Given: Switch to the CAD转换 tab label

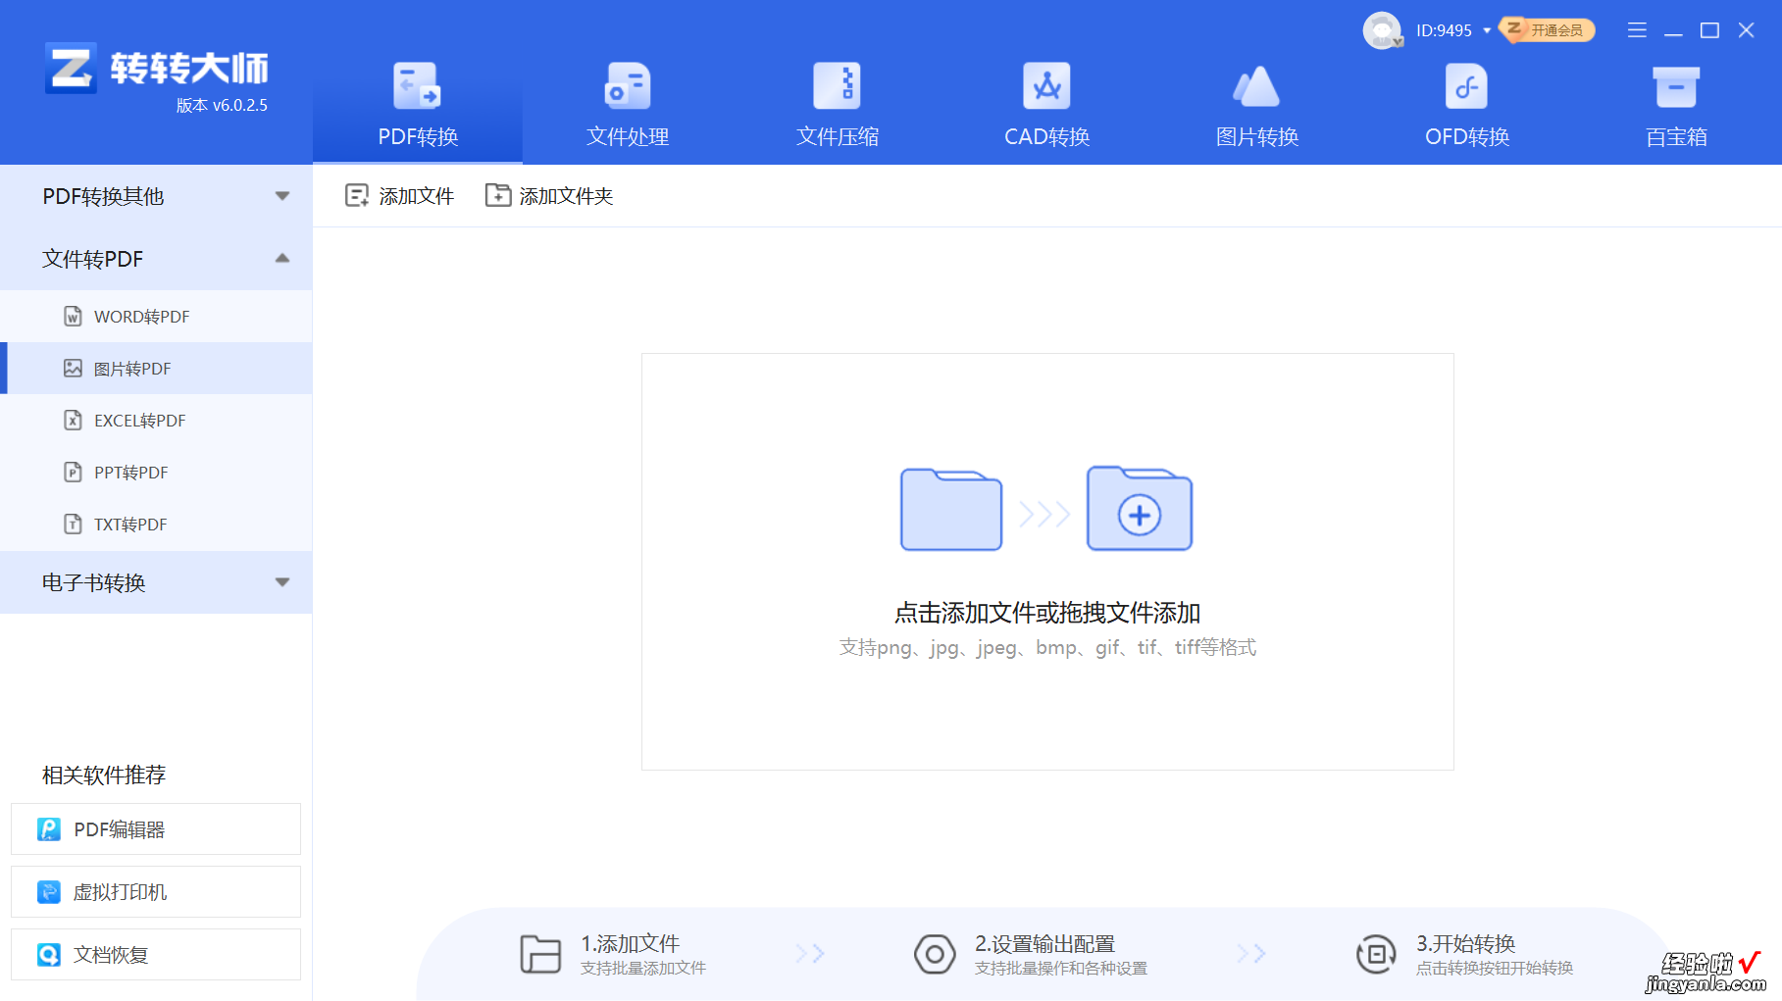Looking at the screenshot, I should (1046, 136).
